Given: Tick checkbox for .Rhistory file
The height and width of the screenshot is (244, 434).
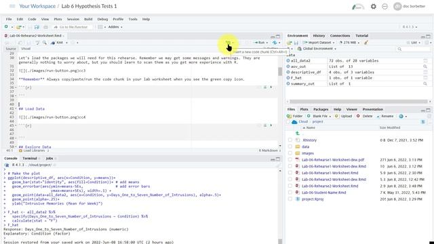Looking at the screenshot, I should pyautogui.click(x=290, y=140).
